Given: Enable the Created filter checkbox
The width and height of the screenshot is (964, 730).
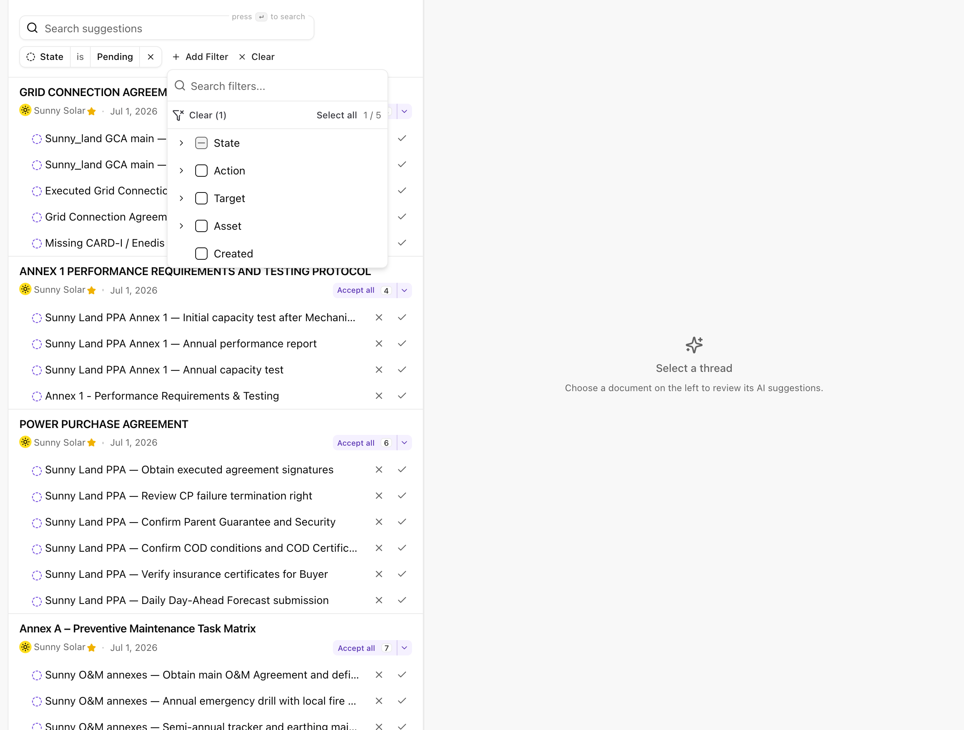Looking at the screenshot, I should pos(201,254).
